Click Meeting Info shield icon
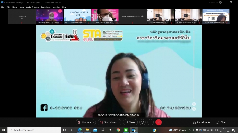The image size is (238, 133). pos(28,3)
